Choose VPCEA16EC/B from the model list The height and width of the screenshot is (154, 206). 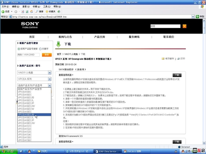[34, 98]
